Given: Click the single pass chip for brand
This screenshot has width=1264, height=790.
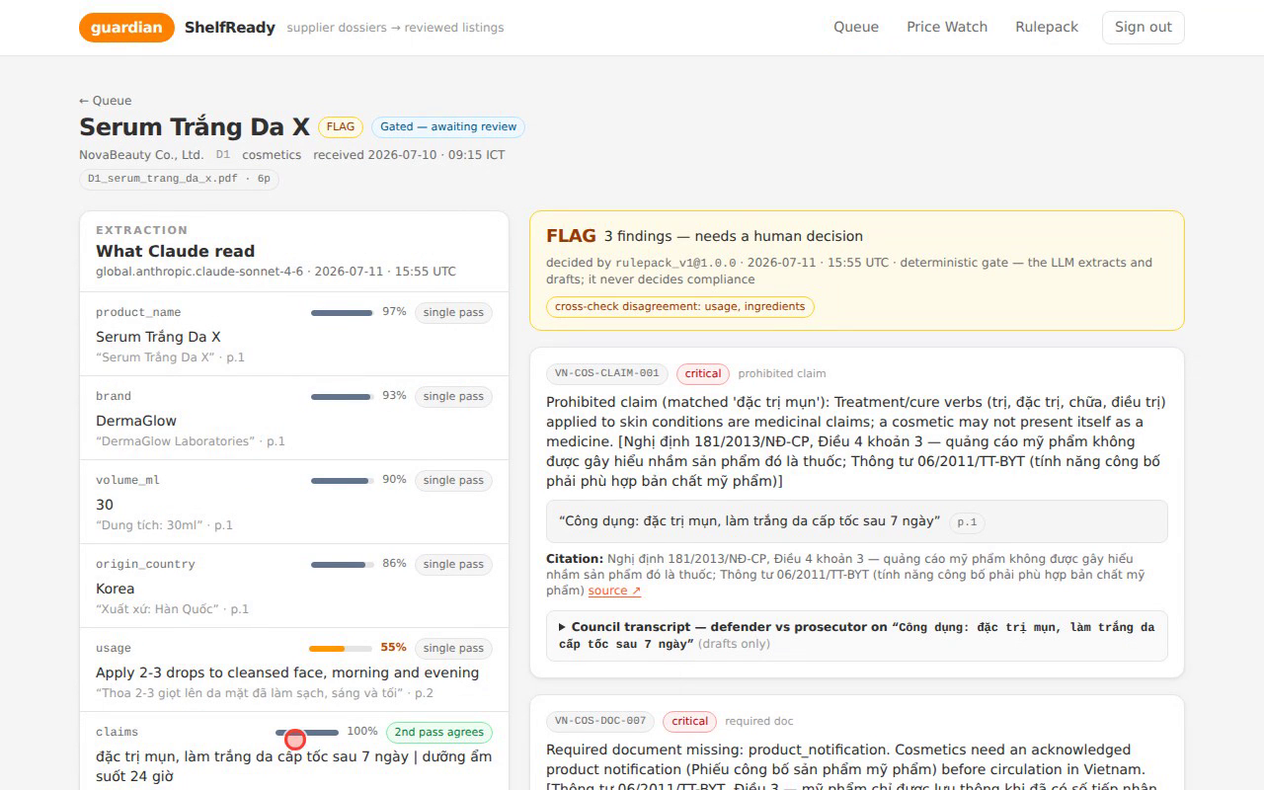Looking at the screenshot, I should tap(453, 397).
